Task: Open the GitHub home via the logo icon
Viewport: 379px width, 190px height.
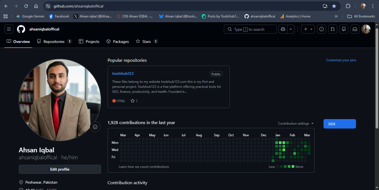Action: tap(21, 29)
